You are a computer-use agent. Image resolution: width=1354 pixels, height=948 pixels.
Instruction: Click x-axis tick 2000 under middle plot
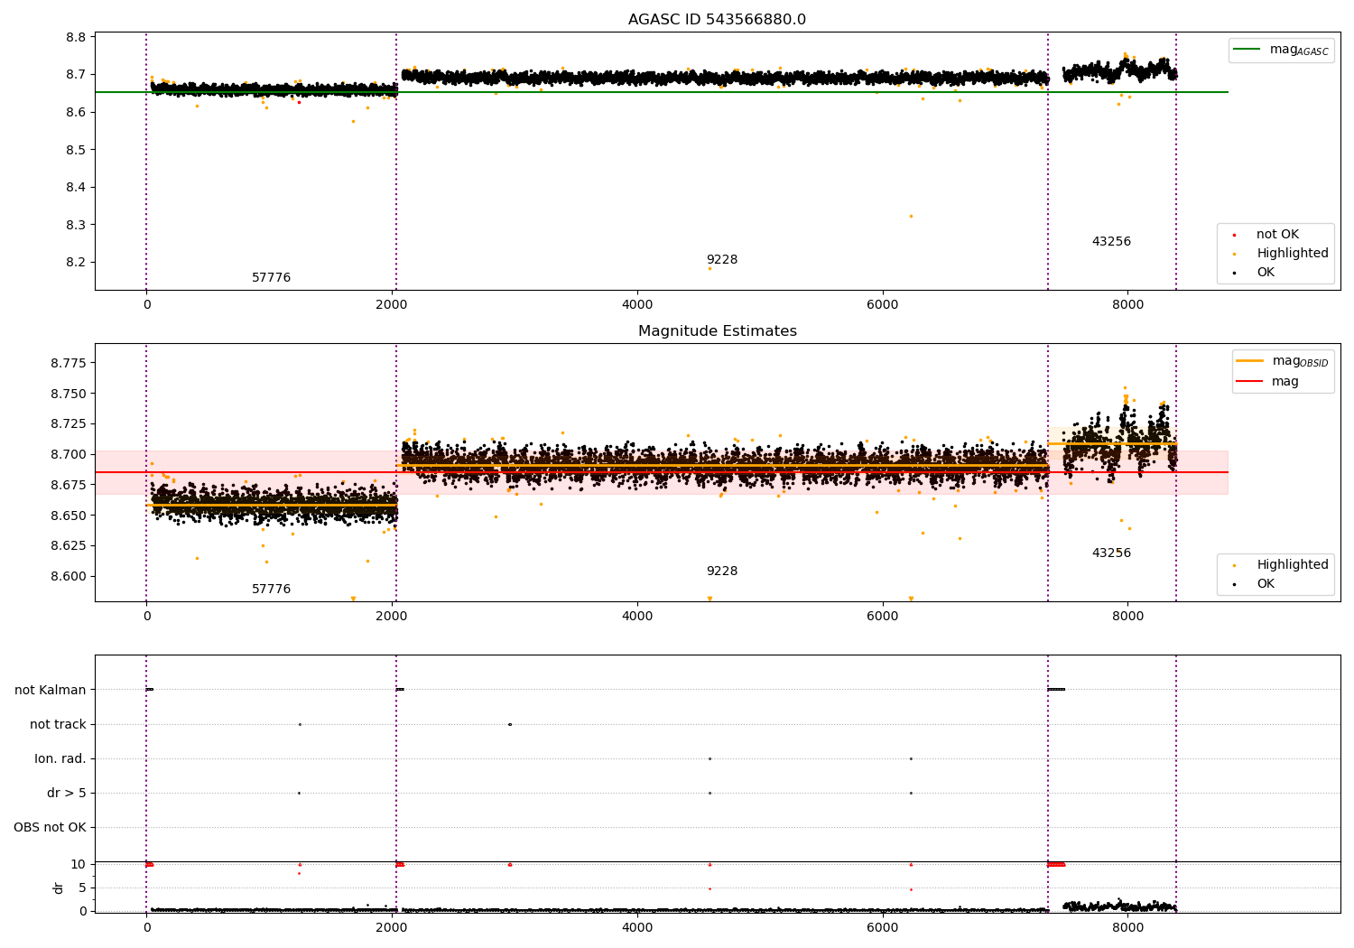click(x=392, y=617)
